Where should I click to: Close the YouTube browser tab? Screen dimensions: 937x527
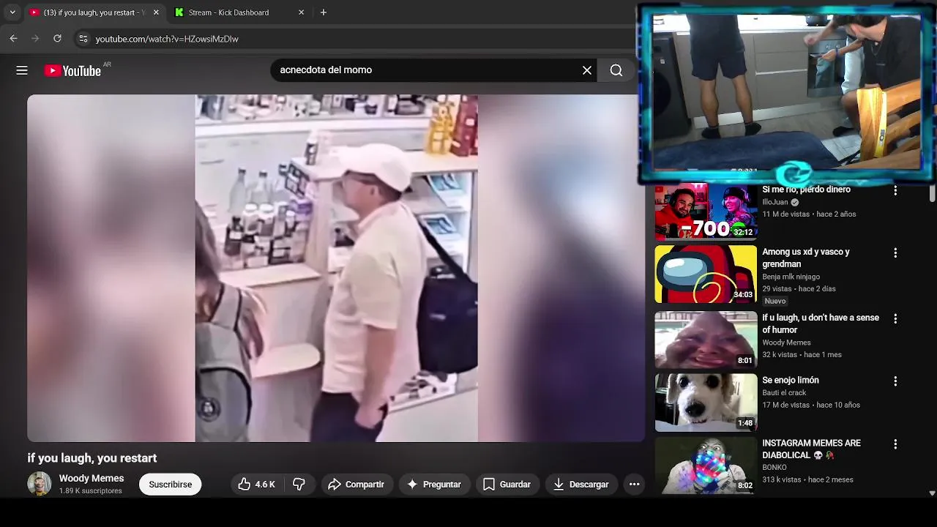tap(156, 12)
